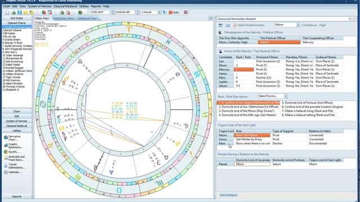
Task: Click the Utilities sidebar section header
Action: coord(17,131)
